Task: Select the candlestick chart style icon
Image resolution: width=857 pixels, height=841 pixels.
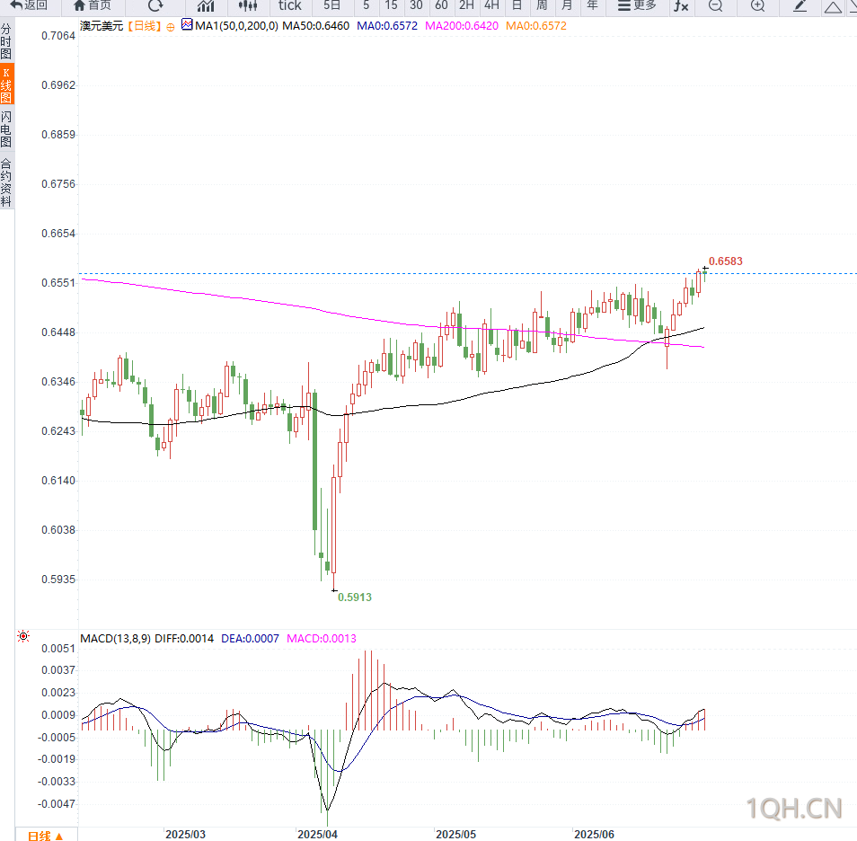Action: [248, 5]
